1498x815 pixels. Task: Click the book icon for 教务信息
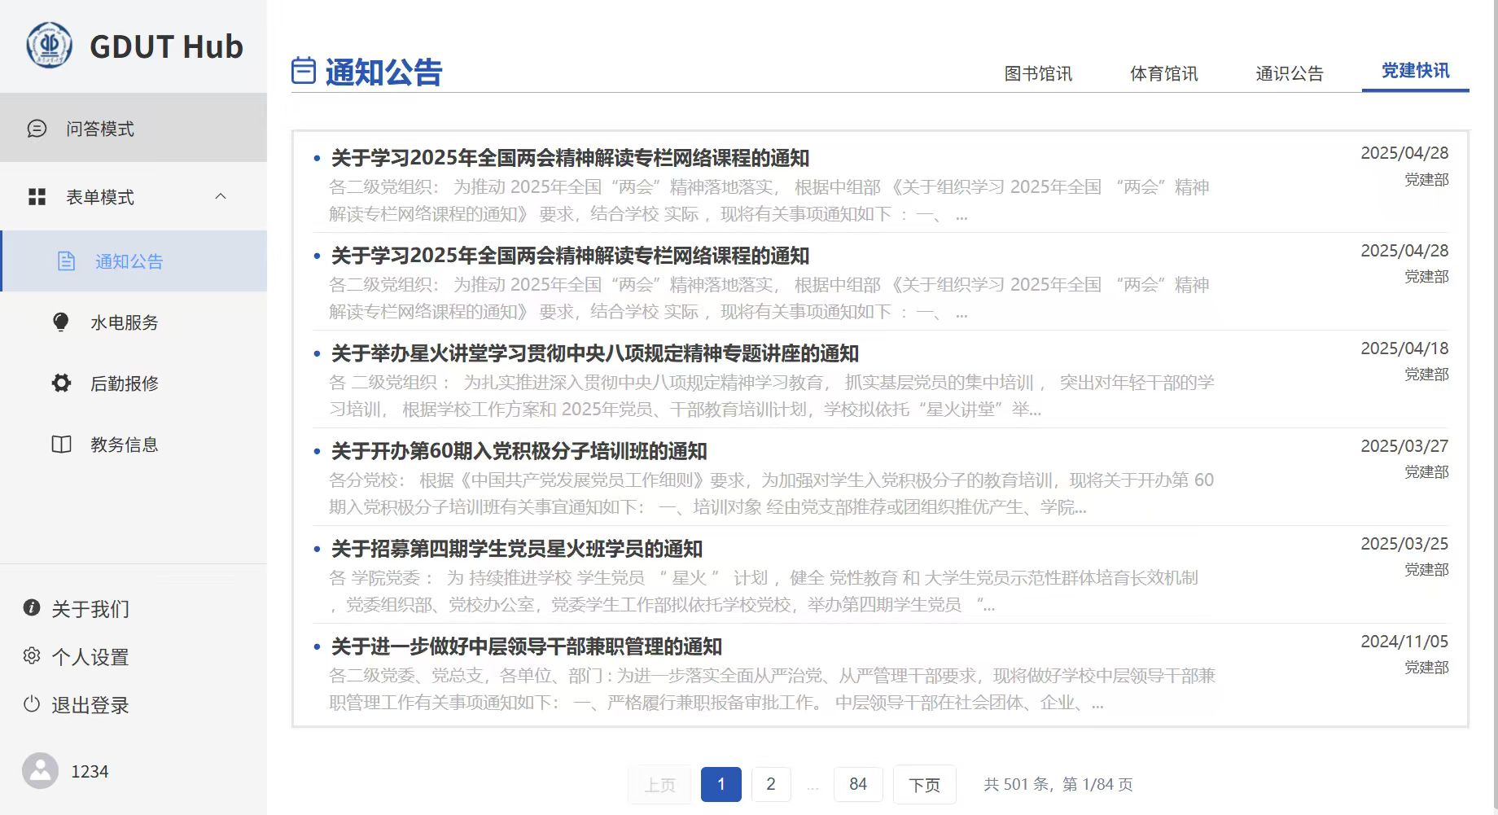click(61, 445)
